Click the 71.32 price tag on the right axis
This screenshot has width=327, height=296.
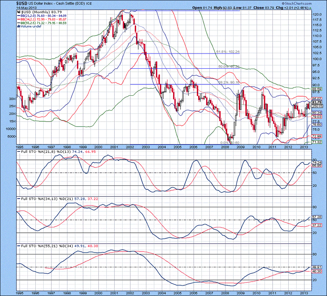tap(317, 142)
